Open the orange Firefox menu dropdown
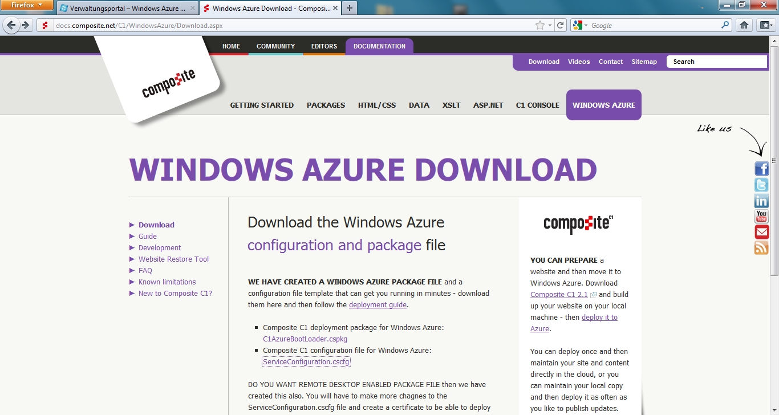779x415 pixels. [x=27, y=5]
